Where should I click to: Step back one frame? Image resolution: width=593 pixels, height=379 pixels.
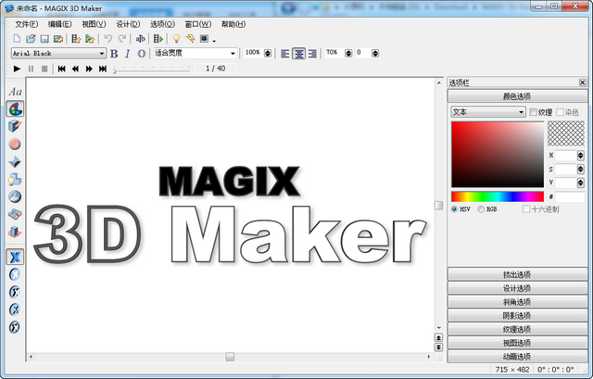[x=75, y=69]
